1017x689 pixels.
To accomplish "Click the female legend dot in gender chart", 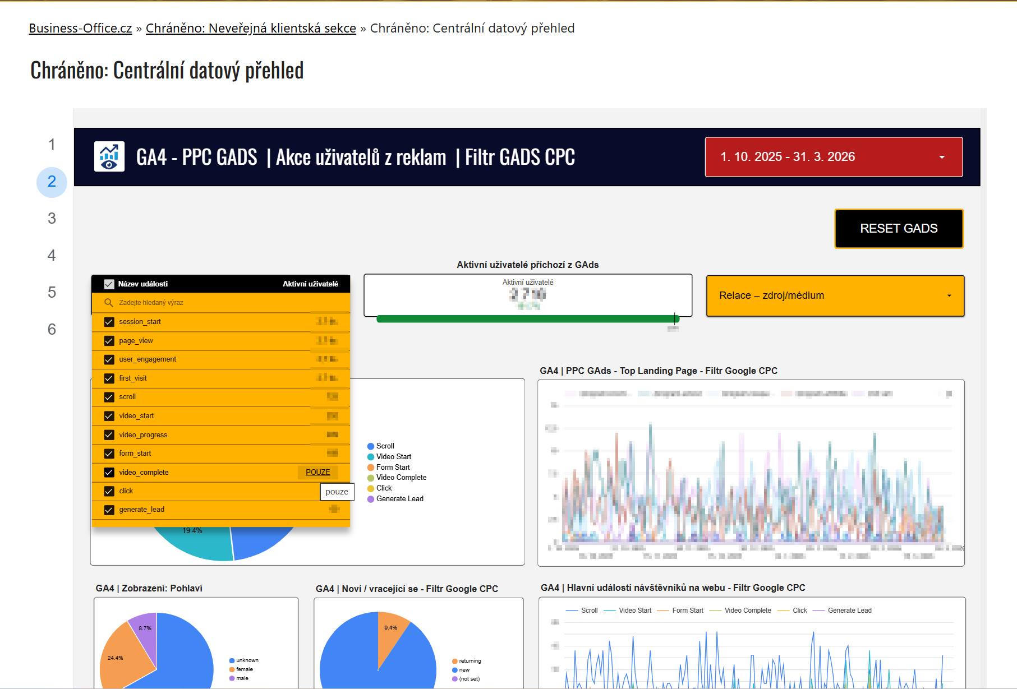I will pos(232,669).
